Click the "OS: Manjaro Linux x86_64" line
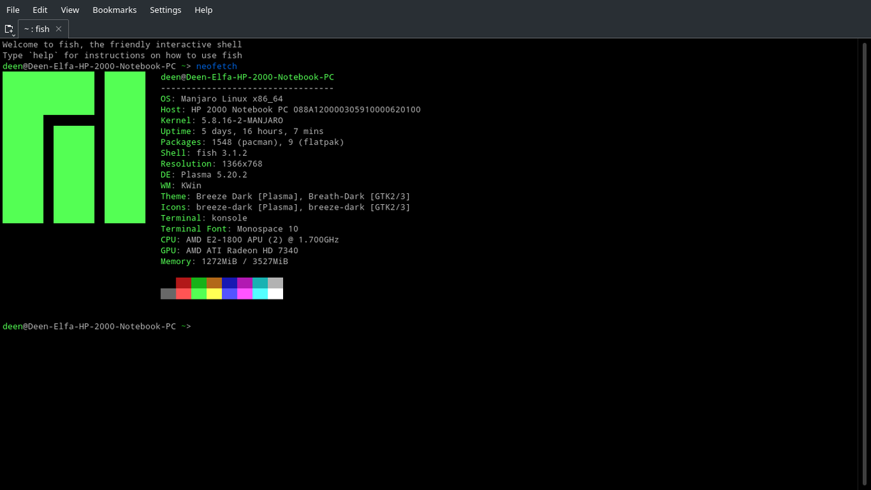Screen dimensions: 871x490 click(222, 99)
